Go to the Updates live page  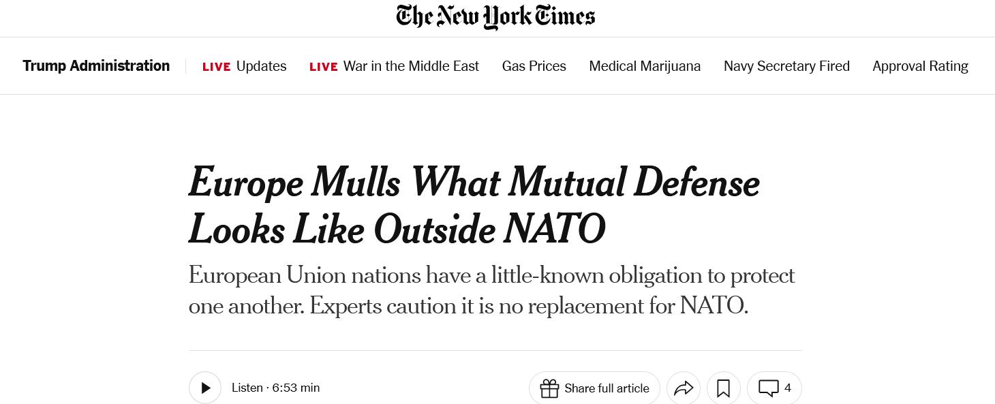pos(261,66)
